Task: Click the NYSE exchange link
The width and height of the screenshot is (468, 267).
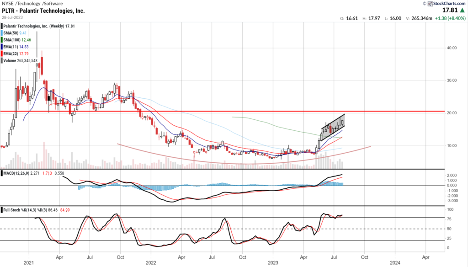Action: pos(7,3)
